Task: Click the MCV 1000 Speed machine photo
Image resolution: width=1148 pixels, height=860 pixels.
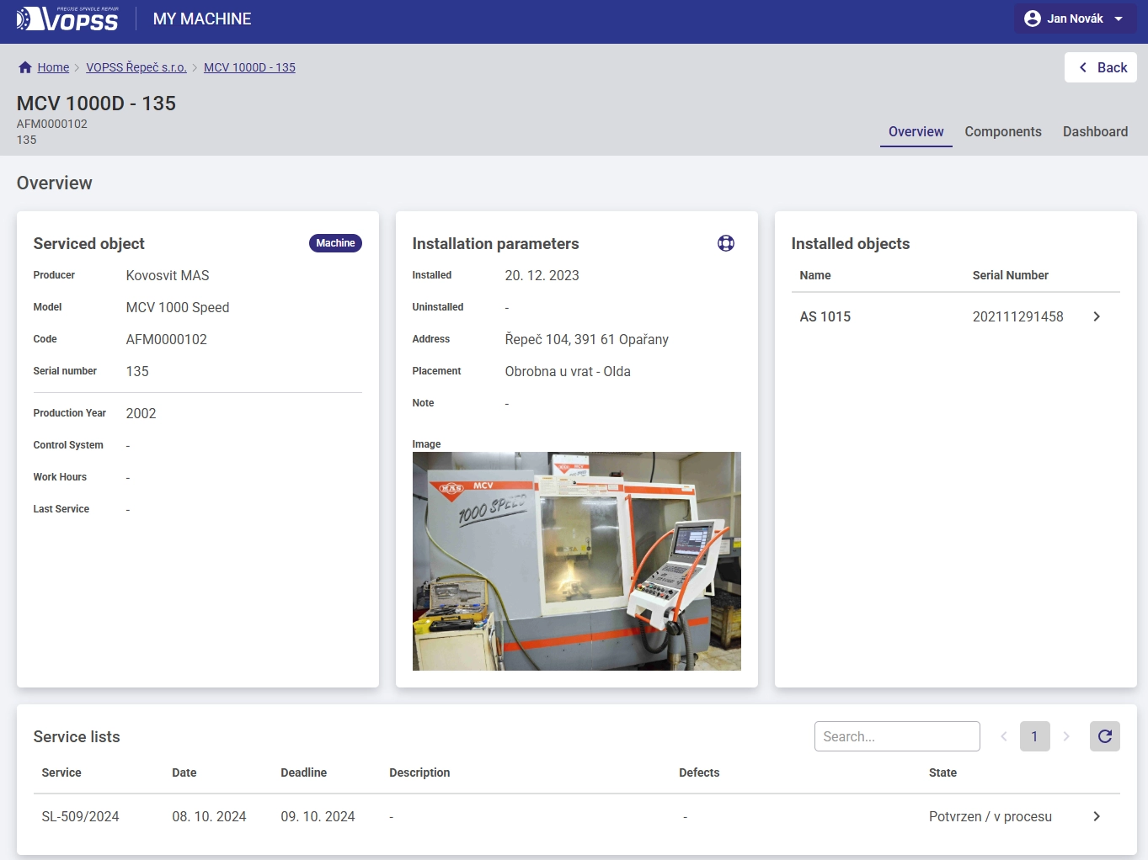Action: [576, 561]
